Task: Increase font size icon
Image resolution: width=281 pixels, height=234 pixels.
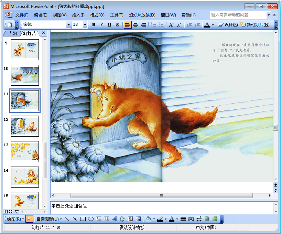Action: point(171,25)
